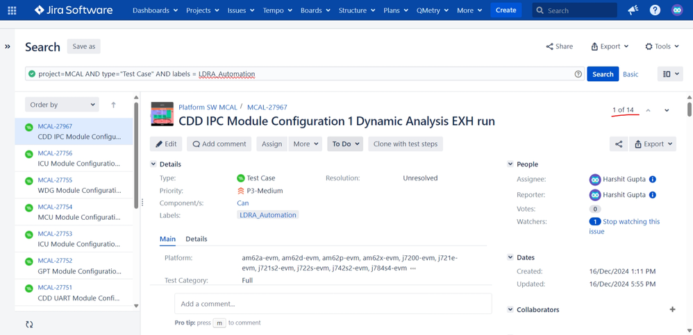Select MCAL-27754 MCU Module issue
Image resolution: width=693 pixels, height=335 pixels.
pos(74,212)
